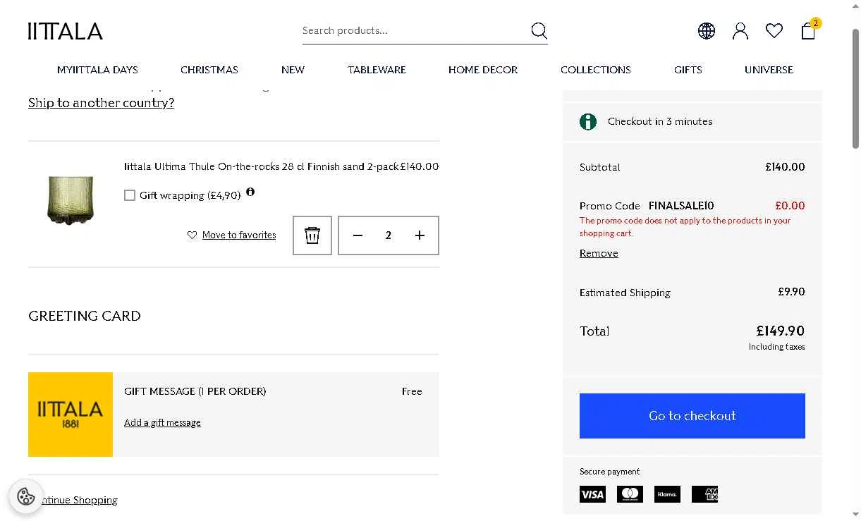The image size is (861, 521).
Task: Click the green checkout info icon
Action: coord(588,122)
